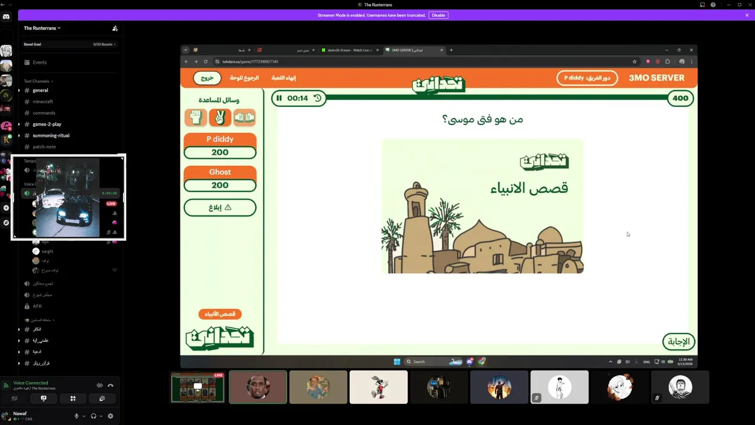755x425 pixels.
Task: Select xarght in voice channel list
Action: [x=47, y=251]
